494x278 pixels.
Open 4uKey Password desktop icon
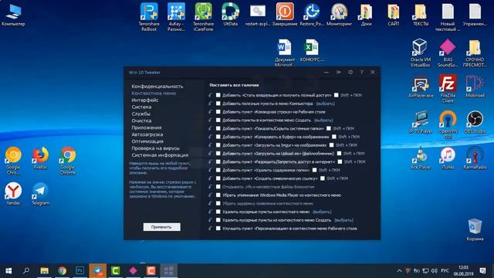pyautogui.click(x=176, y=17)
